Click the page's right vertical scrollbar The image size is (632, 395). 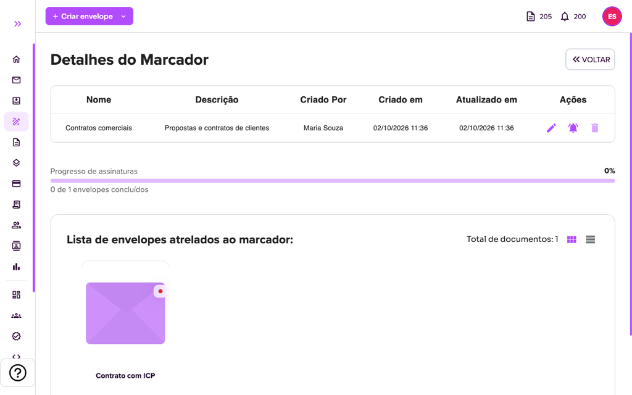(x=630, y=184)
